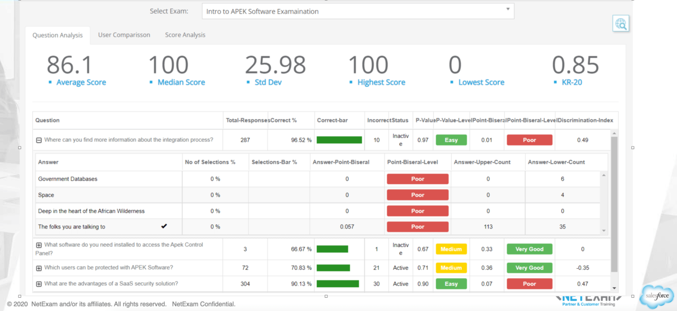Collapse the integration process question row

coord(39,140)
